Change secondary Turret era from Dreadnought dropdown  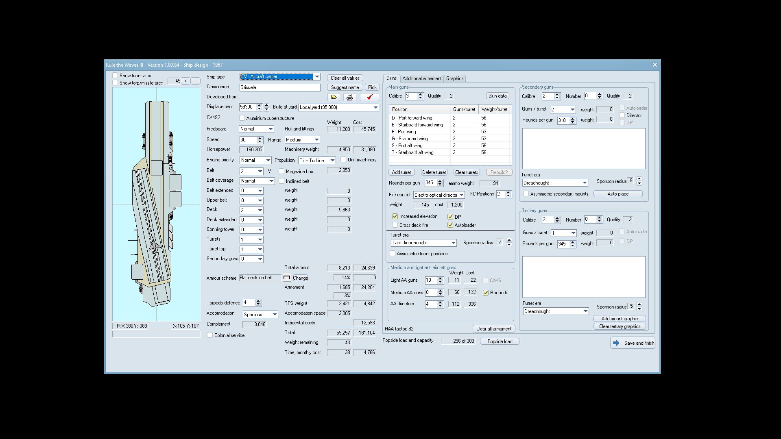click(x=585, y=183)
